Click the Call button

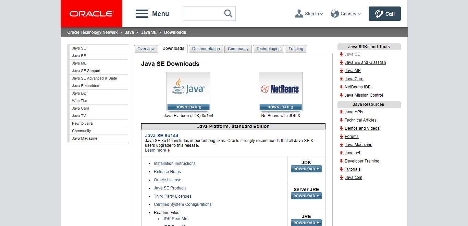(x=385, y=14)
